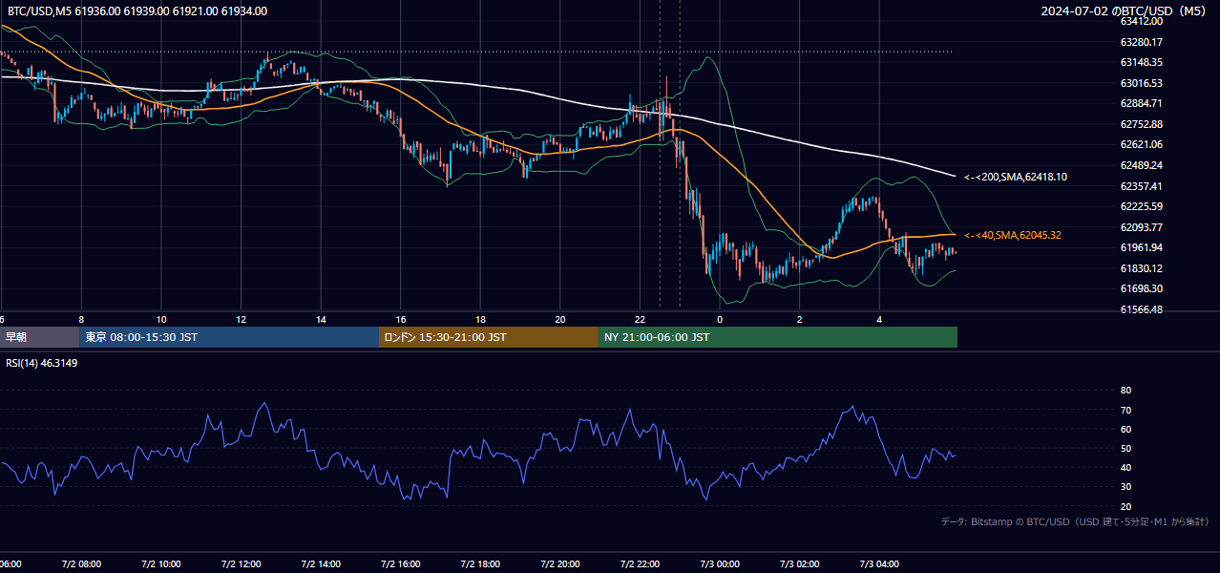Image resolution: width=1220 pixels, height=573 pixels.
Task: Click price axis label 63280.17
Action: pos(1141,42)
